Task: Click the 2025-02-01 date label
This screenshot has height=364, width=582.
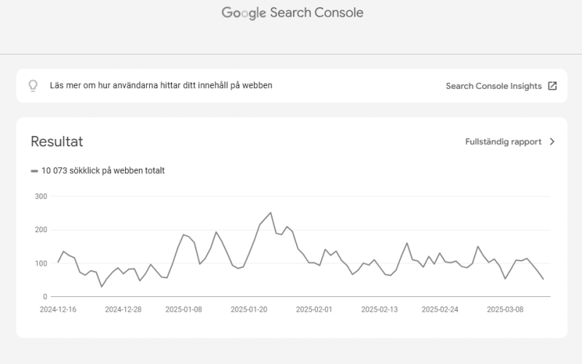Action: pyautogui.click(x=314, y=309)
